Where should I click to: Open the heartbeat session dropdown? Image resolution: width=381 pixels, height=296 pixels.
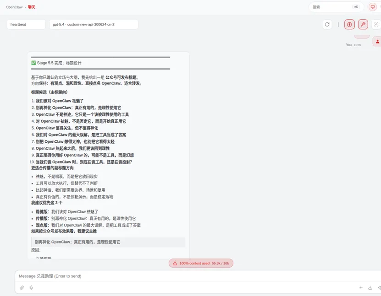click(26, 25)
